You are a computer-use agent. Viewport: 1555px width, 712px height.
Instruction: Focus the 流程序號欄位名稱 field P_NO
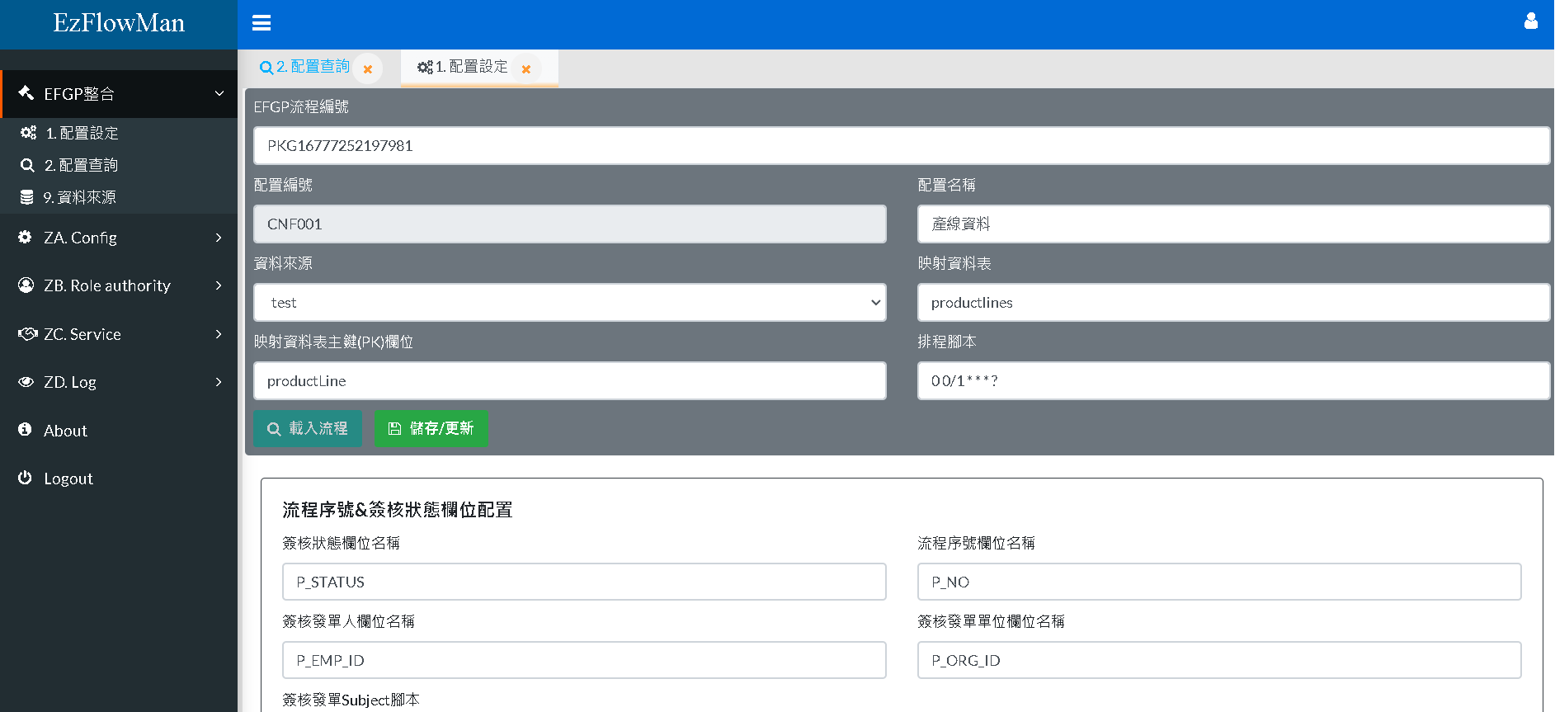tap(1219, 582)
